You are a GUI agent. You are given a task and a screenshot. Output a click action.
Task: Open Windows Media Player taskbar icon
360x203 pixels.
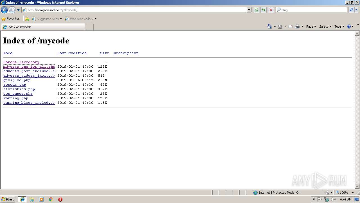(x=41, y=199)
